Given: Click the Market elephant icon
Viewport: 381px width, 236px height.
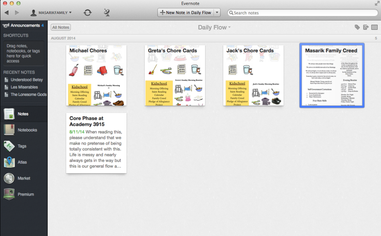Looking at the screenshot, I should pyautogui.click(x=9, y=178).
